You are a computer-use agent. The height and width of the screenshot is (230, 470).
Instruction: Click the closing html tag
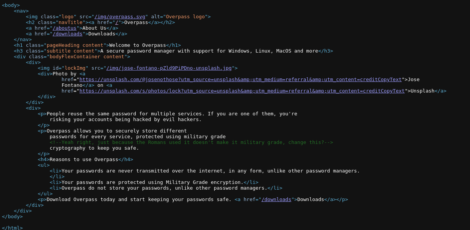tap(12, 228)
